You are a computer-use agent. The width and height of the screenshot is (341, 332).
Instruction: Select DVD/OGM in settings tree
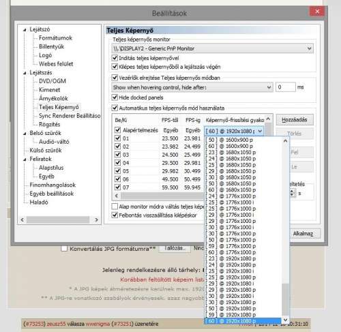53,81
